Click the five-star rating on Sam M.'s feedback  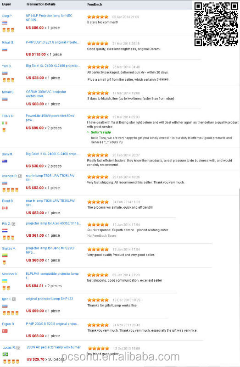(98, 155)
